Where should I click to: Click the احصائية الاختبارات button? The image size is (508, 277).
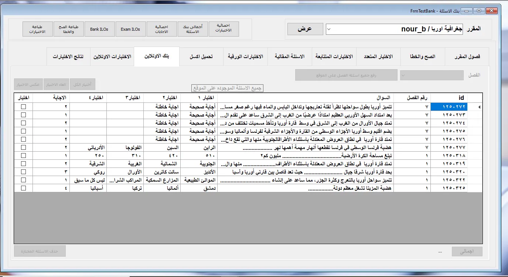click(x=224, y=29)
